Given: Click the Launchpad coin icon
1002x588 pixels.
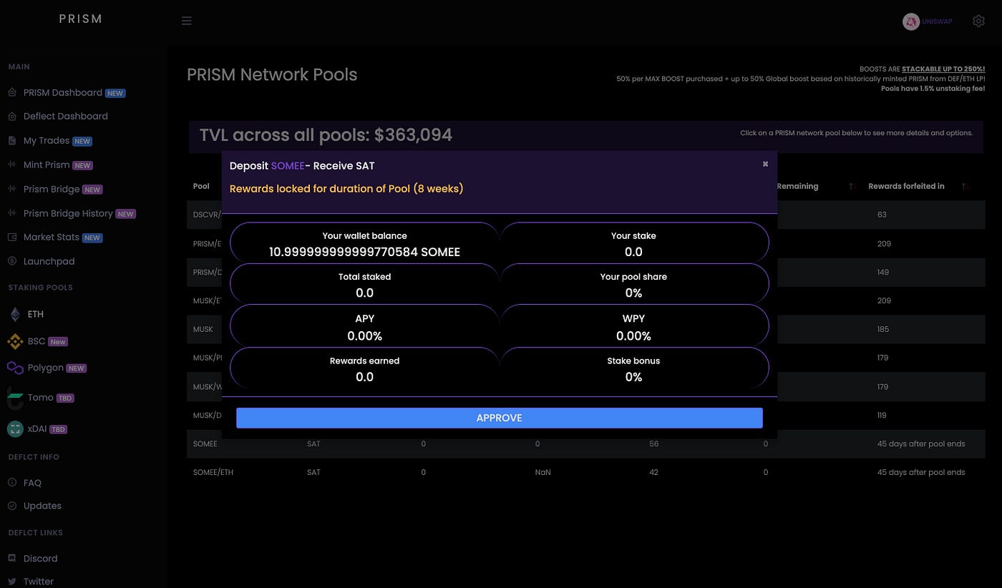Looking at the screenshot, I should [12, 262].
